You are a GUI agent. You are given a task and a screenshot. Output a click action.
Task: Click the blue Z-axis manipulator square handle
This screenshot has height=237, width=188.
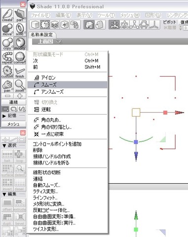[136, 142]
